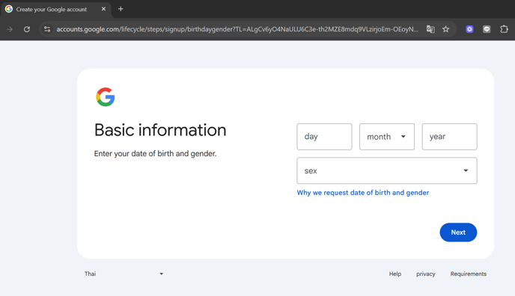Screen dimensions: 515x296
Task: Close the Create your Google account tab
Action: (103, 9)
